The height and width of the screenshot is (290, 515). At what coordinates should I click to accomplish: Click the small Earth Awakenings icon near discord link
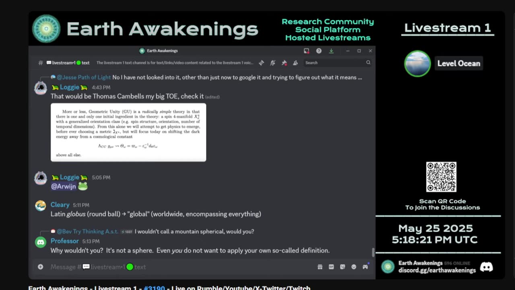click(388, 267)
